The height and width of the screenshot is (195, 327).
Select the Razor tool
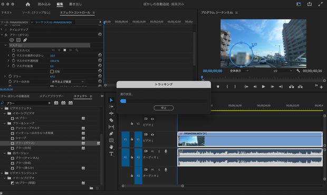(x=111, y=120)
